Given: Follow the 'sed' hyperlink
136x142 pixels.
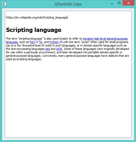Looking at the screenshot, I should pyautogui.click(x=48, y=49).
